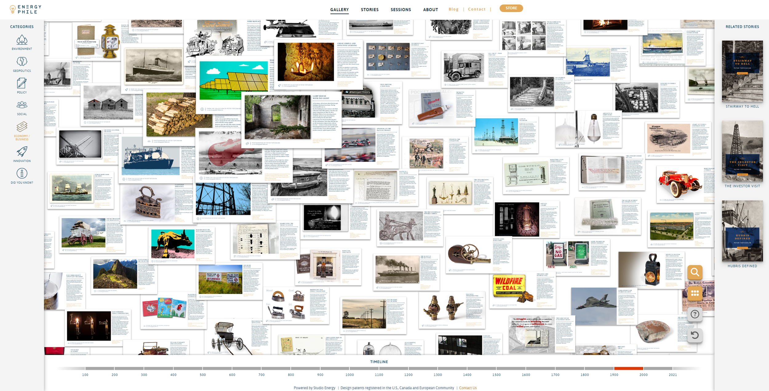
Task: Click the Store button
Action: 511,8
